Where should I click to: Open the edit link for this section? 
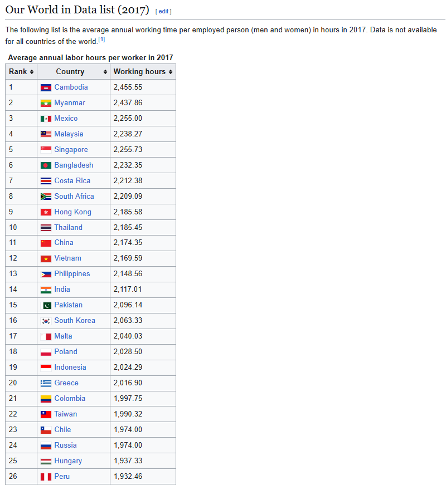click(163, 12)
